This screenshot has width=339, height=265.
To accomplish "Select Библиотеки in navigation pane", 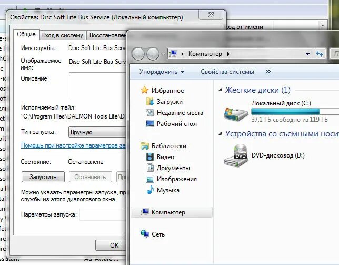I will click(169, 146).
